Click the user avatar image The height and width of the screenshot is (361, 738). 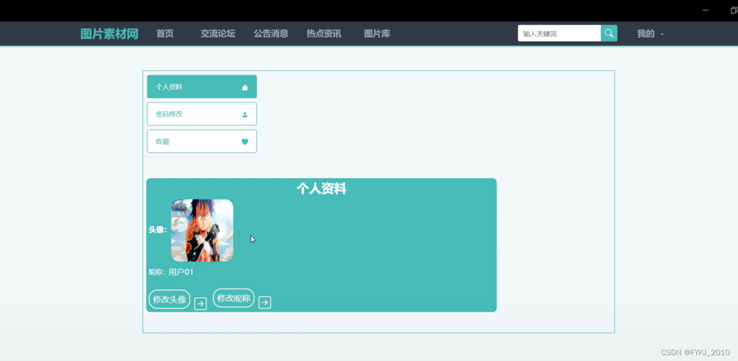[x=202, y=230]
